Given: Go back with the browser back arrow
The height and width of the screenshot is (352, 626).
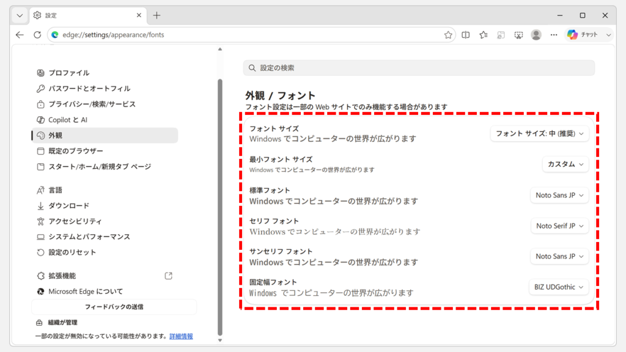Looking at the screenshot, I should 20,35.
